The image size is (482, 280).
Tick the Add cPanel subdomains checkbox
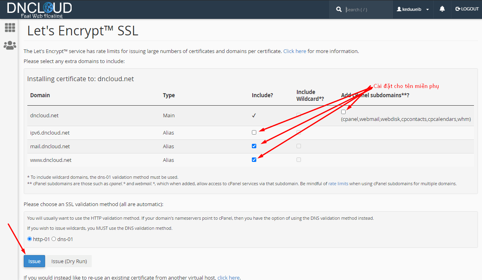pos(343,112)
